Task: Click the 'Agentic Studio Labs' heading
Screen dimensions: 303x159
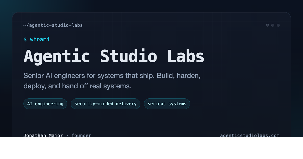Action: pyautogui.click(x=114, y=56)
